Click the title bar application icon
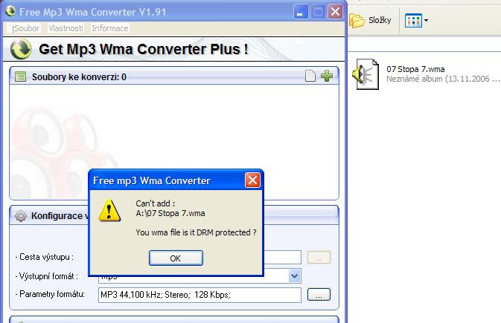 click(10, 11)
